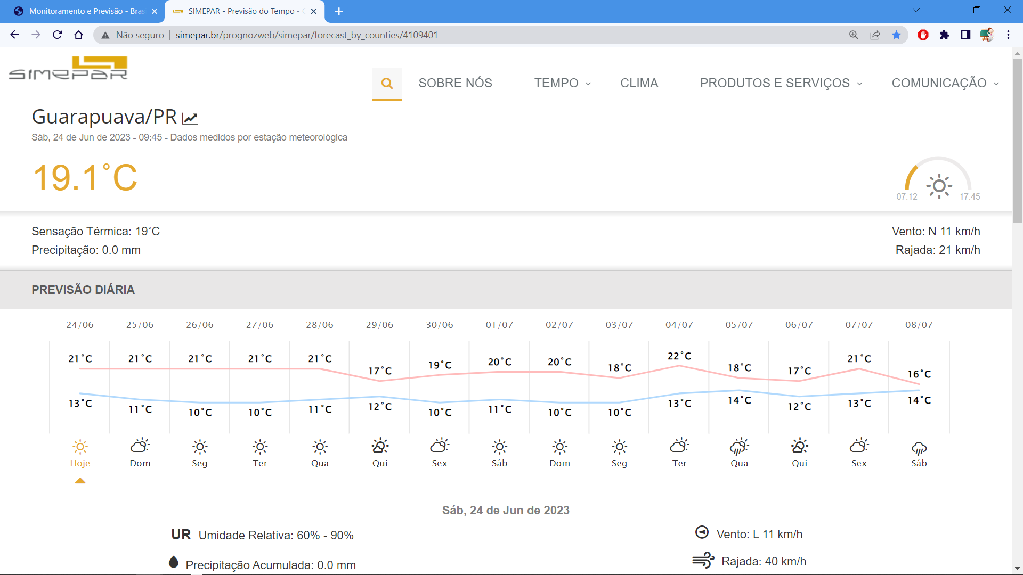Expand the COMUNICAÇÃO dropdown menu
The width and height of the screenshot is (1023, 575).
tap(945, 83)
